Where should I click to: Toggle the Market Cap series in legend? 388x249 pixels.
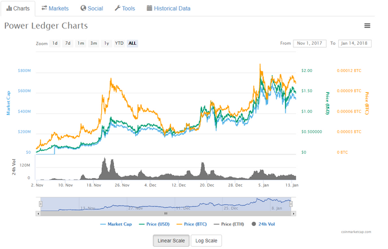116,224
